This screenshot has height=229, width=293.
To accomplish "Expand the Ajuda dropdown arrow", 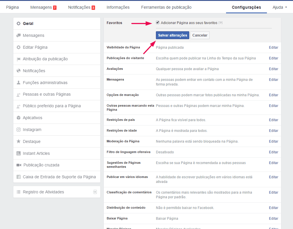I will 286,7.
